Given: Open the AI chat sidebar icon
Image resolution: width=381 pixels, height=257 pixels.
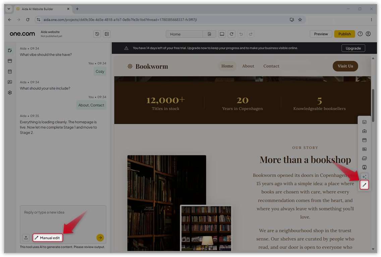Looking at the screenshot, I should [10, 50].
